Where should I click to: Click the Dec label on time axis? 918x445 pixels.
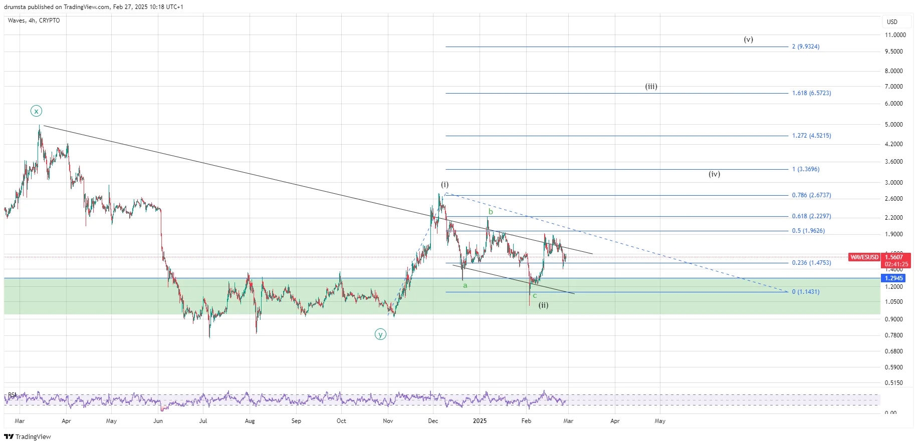tap(433, 421)
